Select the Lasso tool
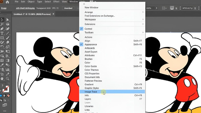Viewport: 201px width, 113px height. tap(8, 24)
